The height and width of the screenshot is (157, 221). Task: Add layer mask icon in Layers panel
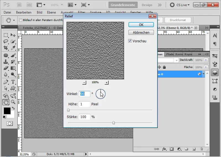point(172,149)
